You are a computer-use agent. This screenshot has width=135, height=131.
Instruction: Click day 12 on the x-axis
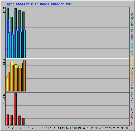[x=51, y=128]
